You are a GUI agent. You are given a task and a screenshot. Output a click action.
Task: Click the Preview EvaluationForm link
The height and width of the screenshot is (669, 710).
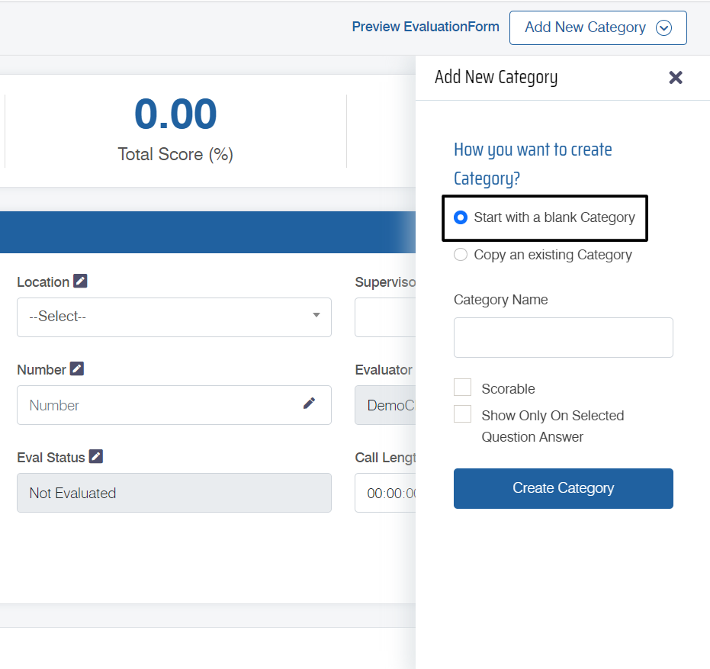[x=426, y=27]
